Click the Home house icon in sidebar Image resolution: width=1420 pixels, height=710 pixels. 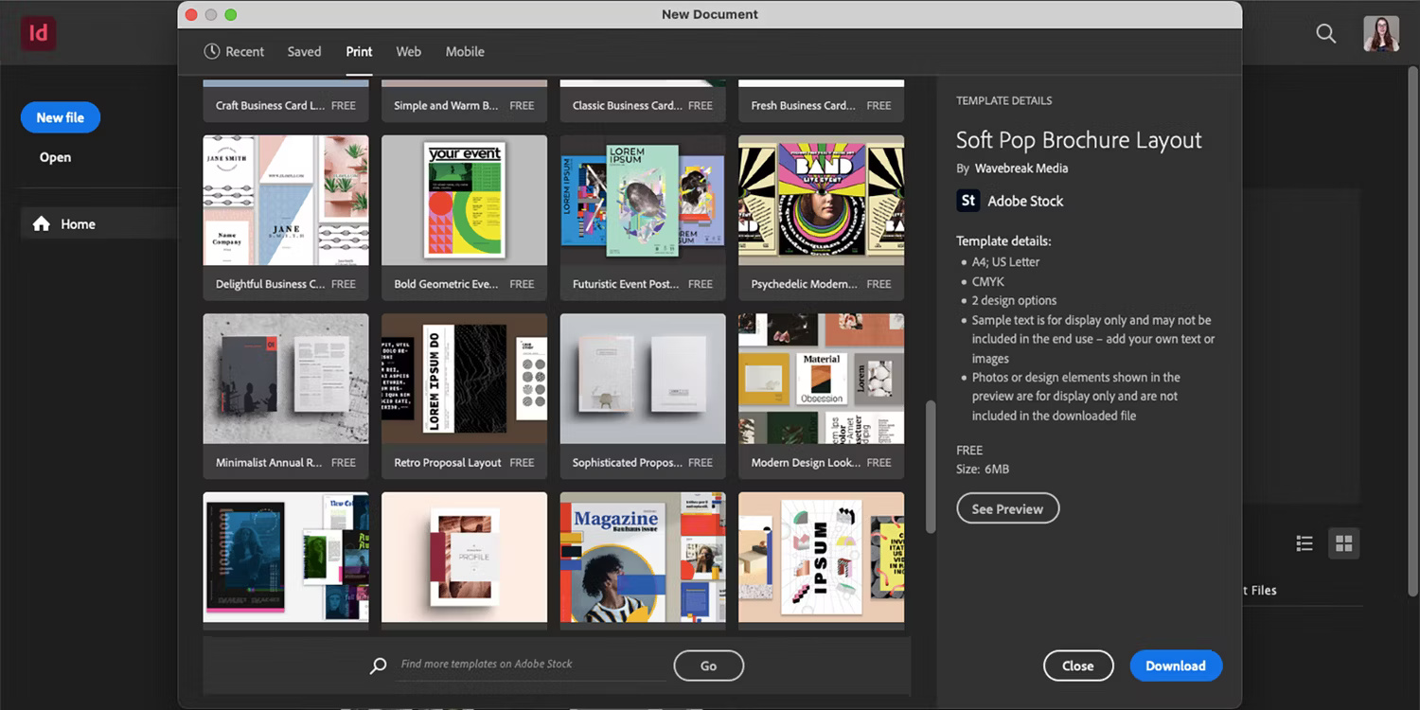[42, 224]
